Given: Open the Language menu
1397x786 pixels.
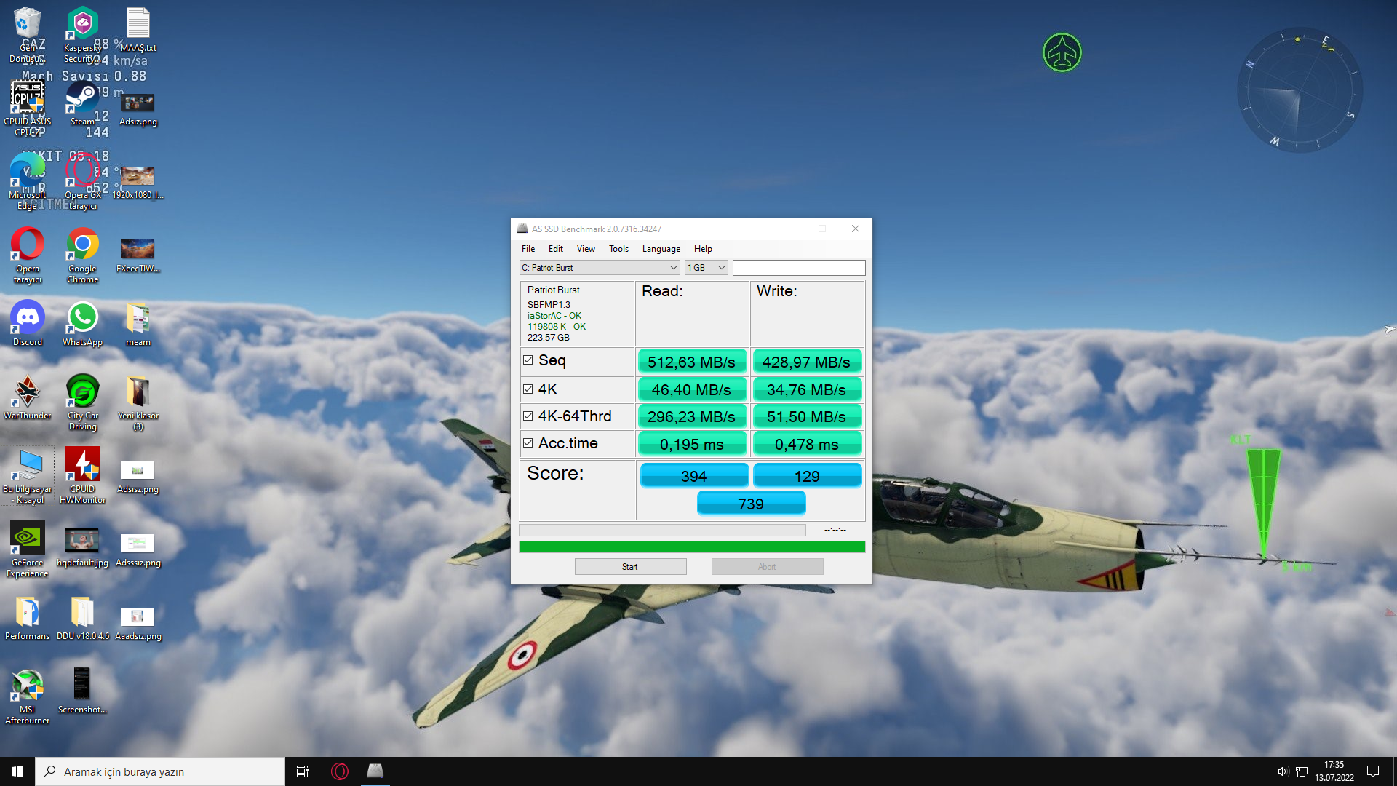Looking at the screenshot, I should 661,249.
